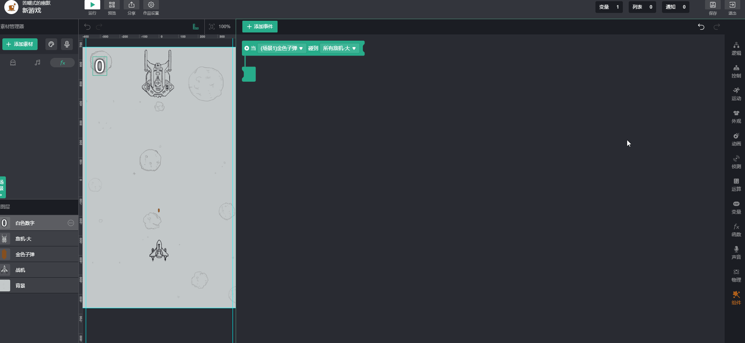Viewport: 745px width, 343px height.
Task: Select the 金色子弹 layer
Action: coord(39,254)
